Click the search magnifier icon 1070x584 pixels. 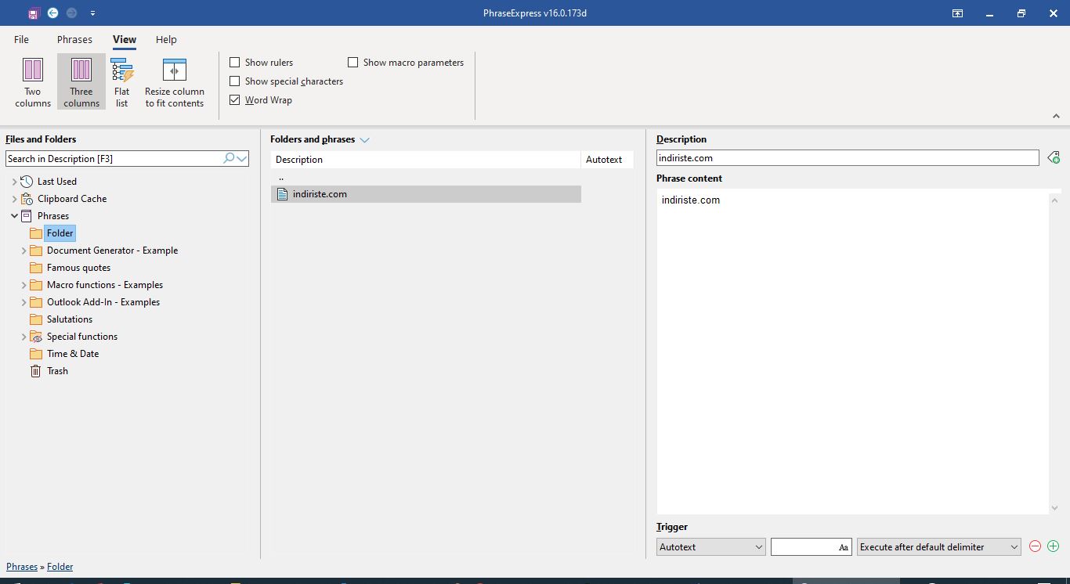click(229, 158)
